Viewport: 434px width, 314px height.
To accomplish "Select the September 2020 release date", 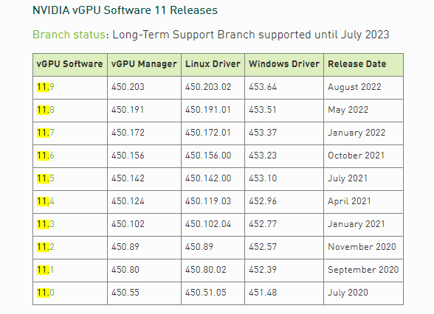I will [363, 270].
